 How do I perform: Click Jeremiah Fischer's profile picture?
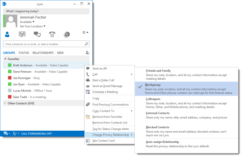coord(10,21)
